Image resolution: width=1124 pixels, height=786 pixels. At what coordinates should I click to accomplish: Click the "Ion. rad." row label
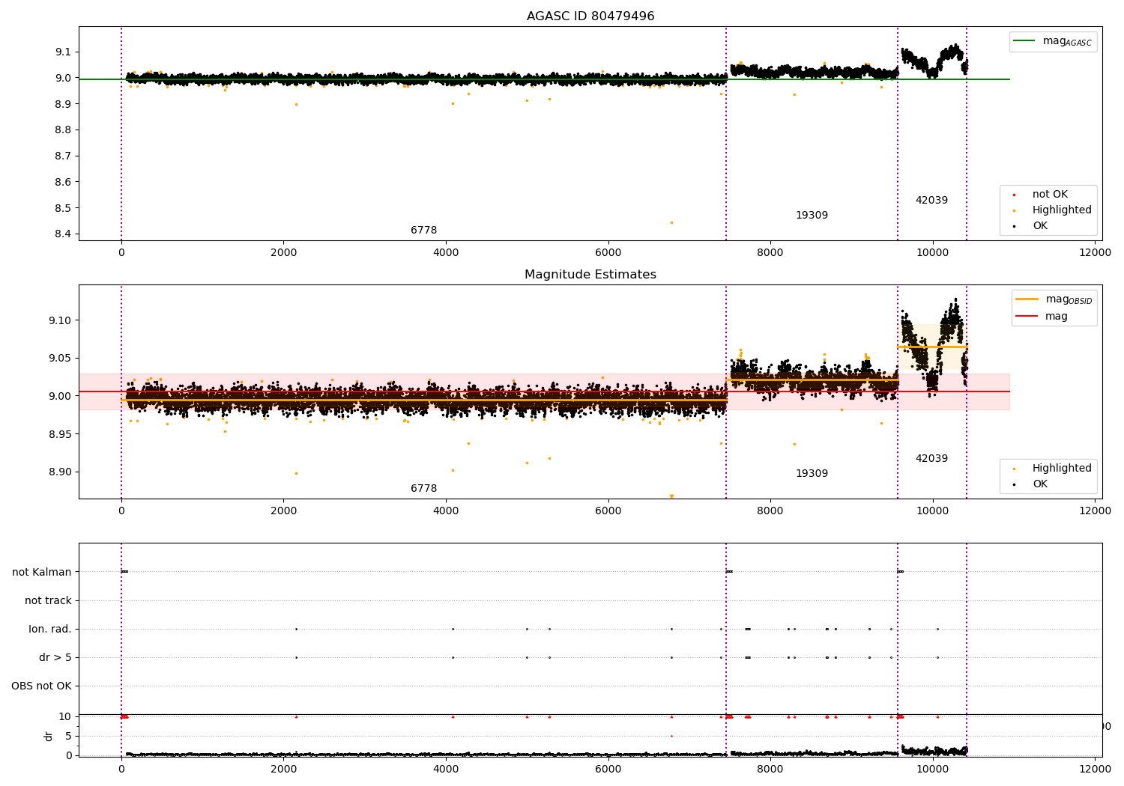tap(50, 630)
